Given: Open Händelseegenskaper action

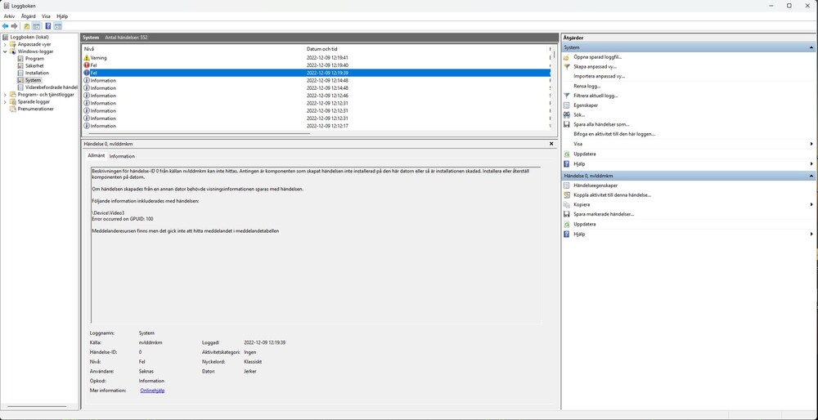Looking at the screenshot, I should (596, 185).
